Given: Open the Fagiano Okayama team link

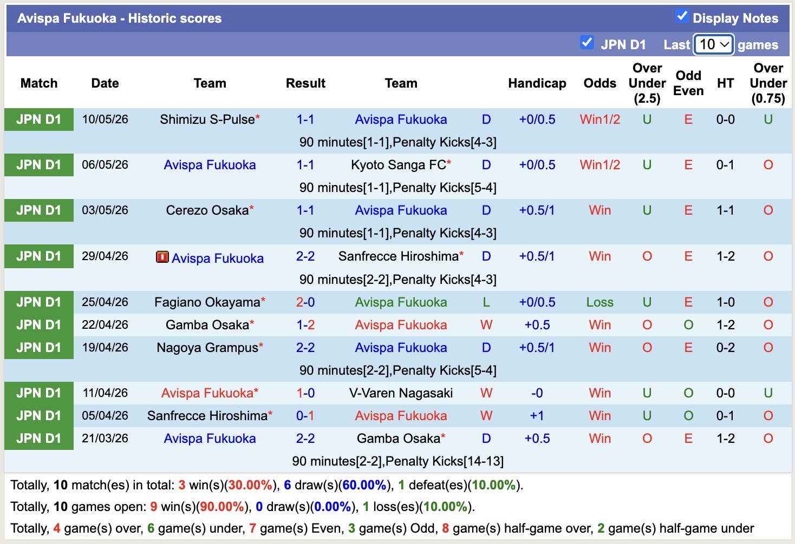Looking at the screenshot, I should 207,302.
